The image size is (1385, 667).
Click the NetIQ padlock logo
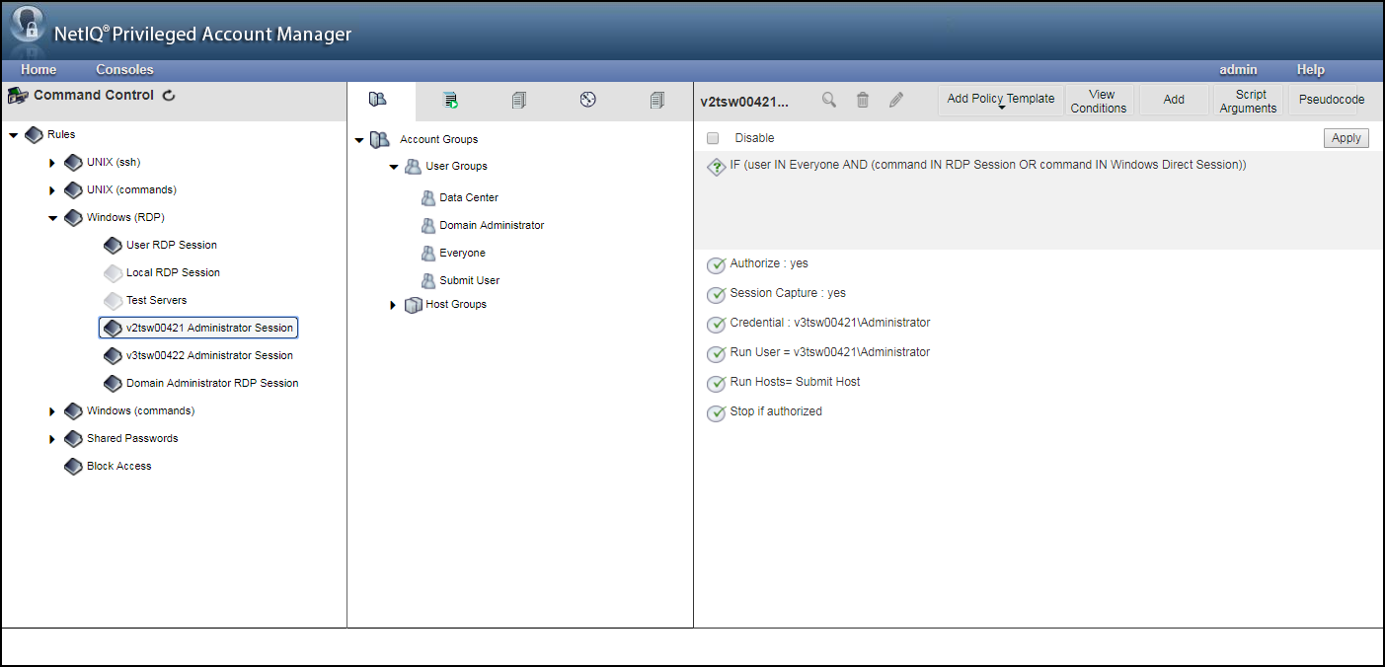29,26
